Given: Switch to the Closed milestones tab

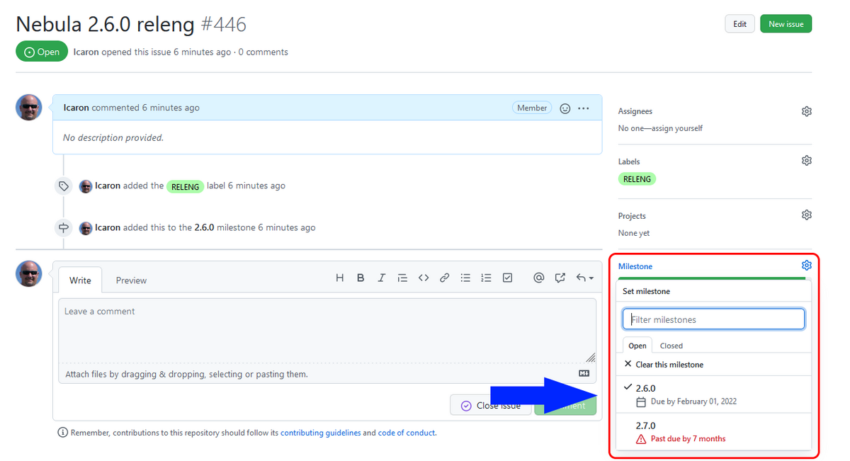Looking at the screenshot, I should (x=671, y=345).
